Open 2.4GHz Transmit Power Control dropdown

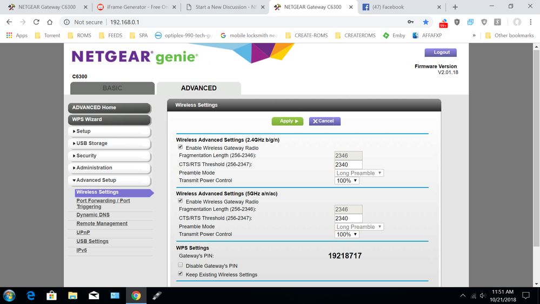pyautogui.click(x=347, y=181)
